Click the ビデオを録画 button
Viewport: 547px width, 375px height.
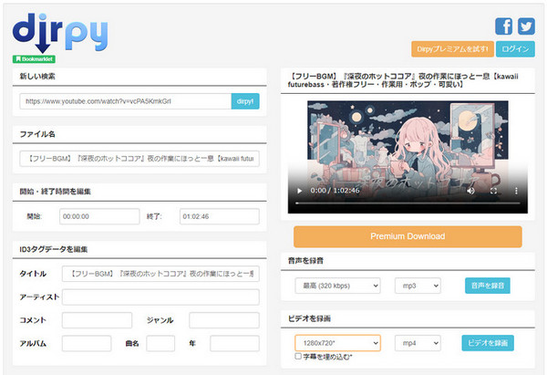[x=488, y=343]
